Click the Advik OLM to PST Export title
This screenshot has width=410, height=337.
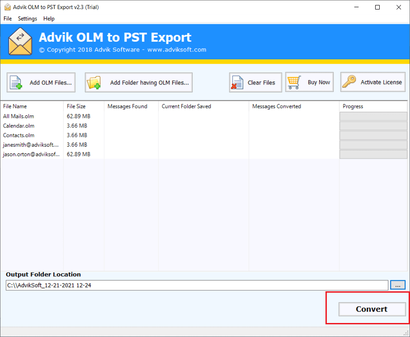[x=115, y=37]
